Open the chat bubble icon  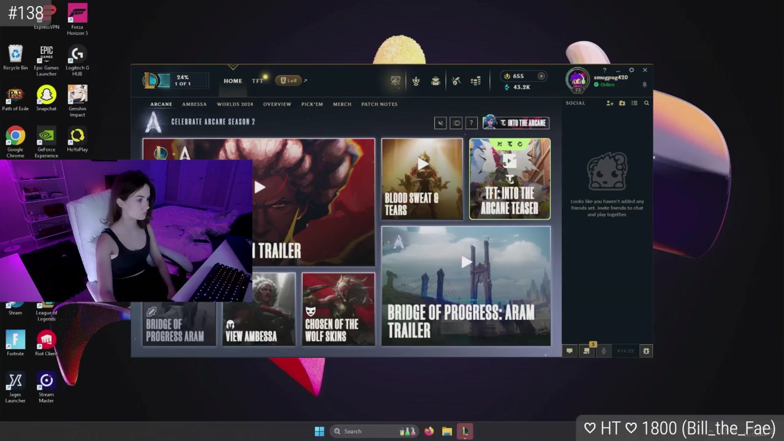point(569,351)
